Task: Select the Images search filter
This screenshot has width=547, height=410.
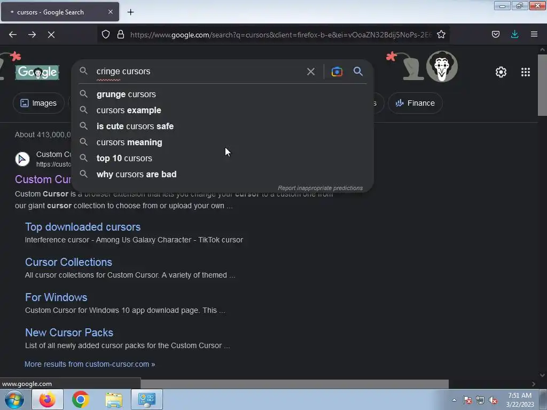Action: point(38,103)
